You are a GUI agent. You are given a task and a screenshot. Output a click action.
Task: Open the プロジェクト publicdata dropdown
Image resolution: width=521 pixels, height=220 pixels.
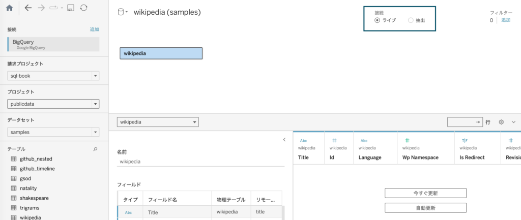[53, 104]
